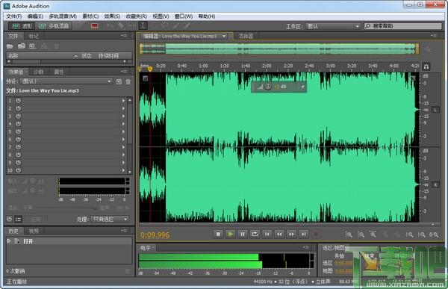Adjust volume knob on the waveform HUD
The image size is (448, 289).
(x=268, y=87)
